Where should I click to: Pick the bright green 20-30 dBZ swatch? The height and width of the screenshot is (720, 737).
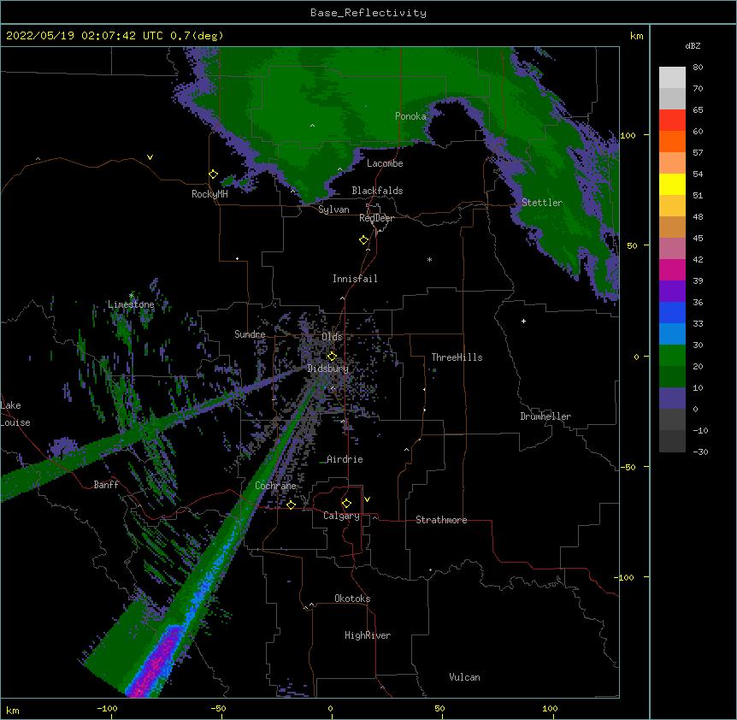[672, 356]
